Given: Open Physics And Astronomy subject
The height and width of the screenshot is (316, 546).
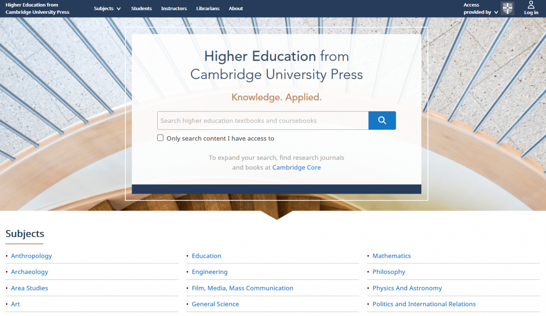Looking at the screenshot, I should (407, 288).
